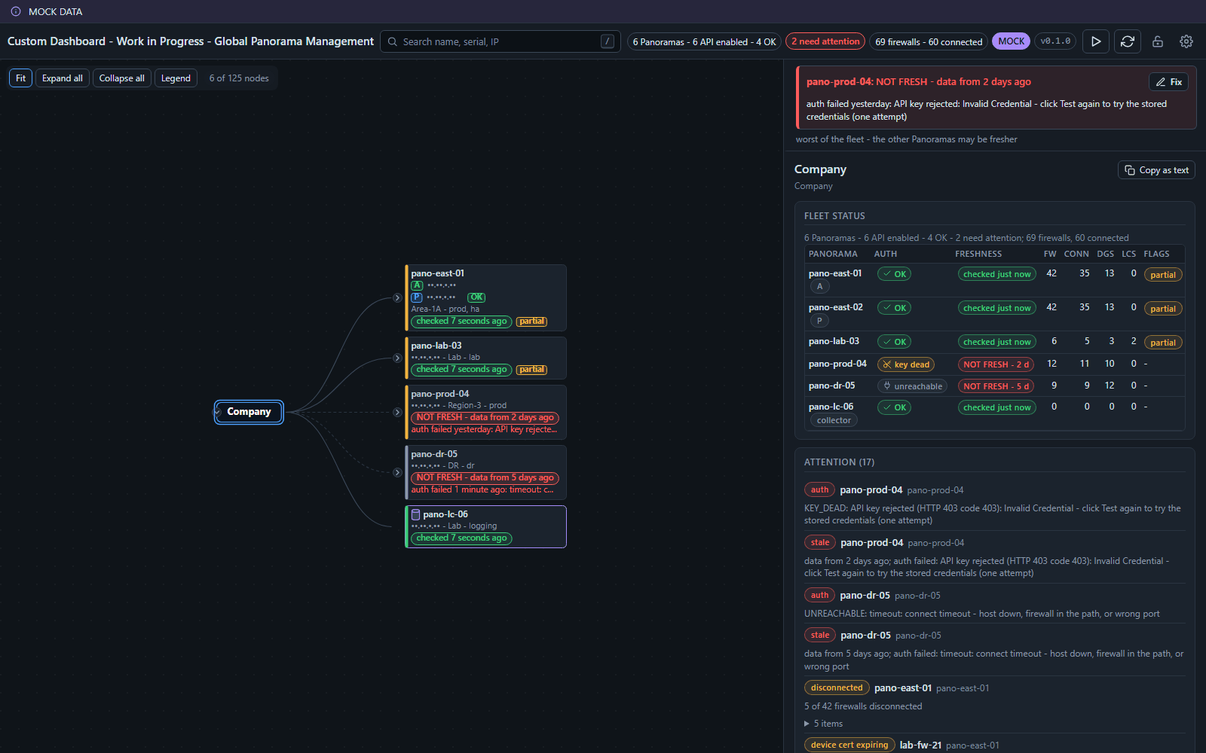Click the play icon in the header

pyautogui.click(x=1096, y=41)
